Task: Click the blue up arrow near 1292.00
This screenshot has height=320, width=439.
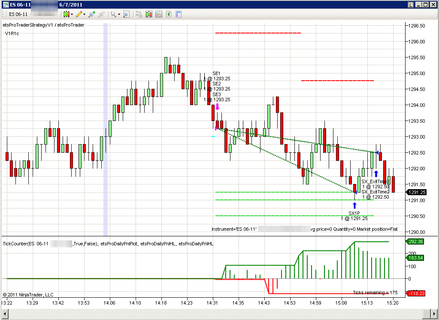Action: (x=376, y=174)
